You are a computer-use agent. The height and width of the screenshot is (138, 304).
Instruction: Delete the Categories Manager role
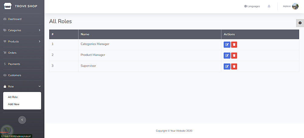234,45
